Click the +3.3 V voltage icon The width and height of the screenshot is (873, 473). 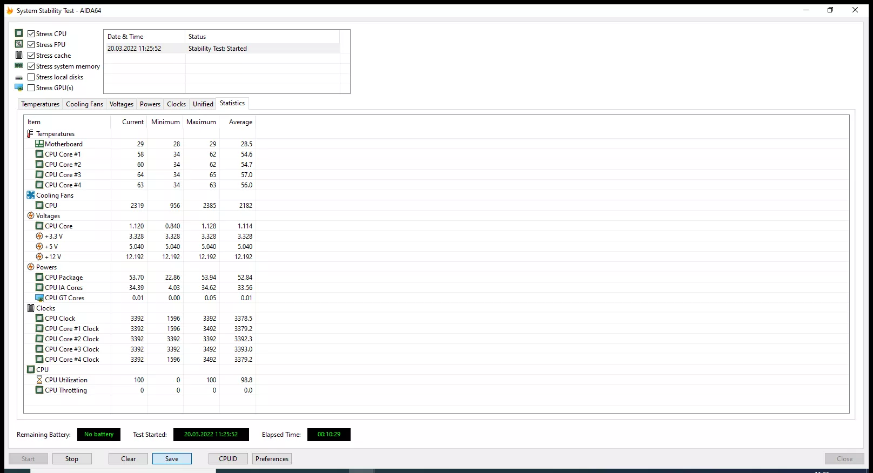[39, 236]
